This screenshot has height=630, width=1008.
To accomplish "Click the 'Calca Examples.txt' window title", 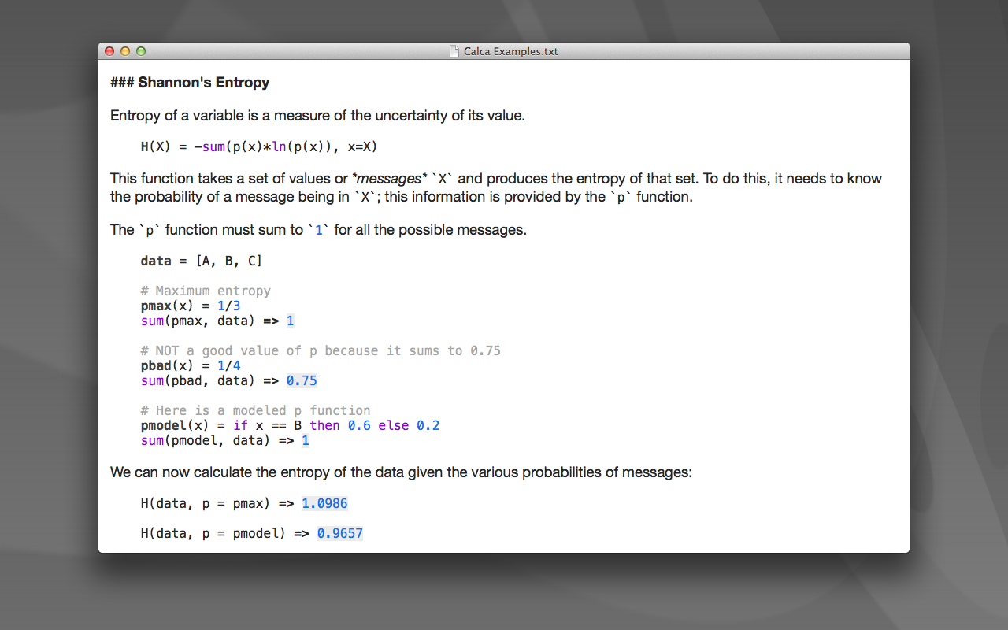I will (x=510, y=51).
